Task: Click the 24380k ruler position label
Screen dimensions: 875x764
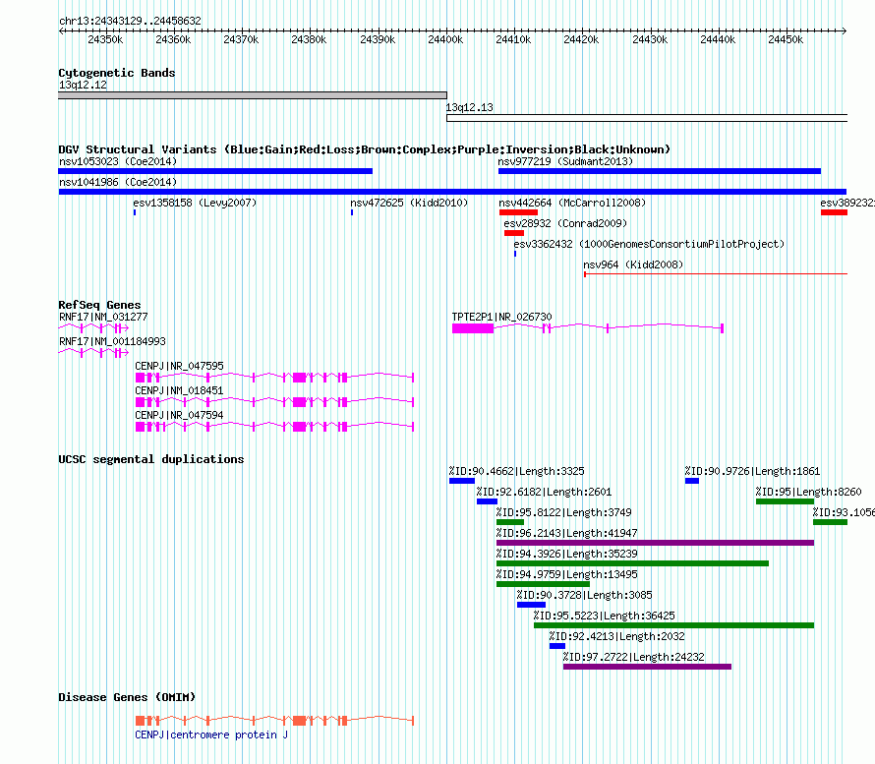Action: [x=309, y=39]
